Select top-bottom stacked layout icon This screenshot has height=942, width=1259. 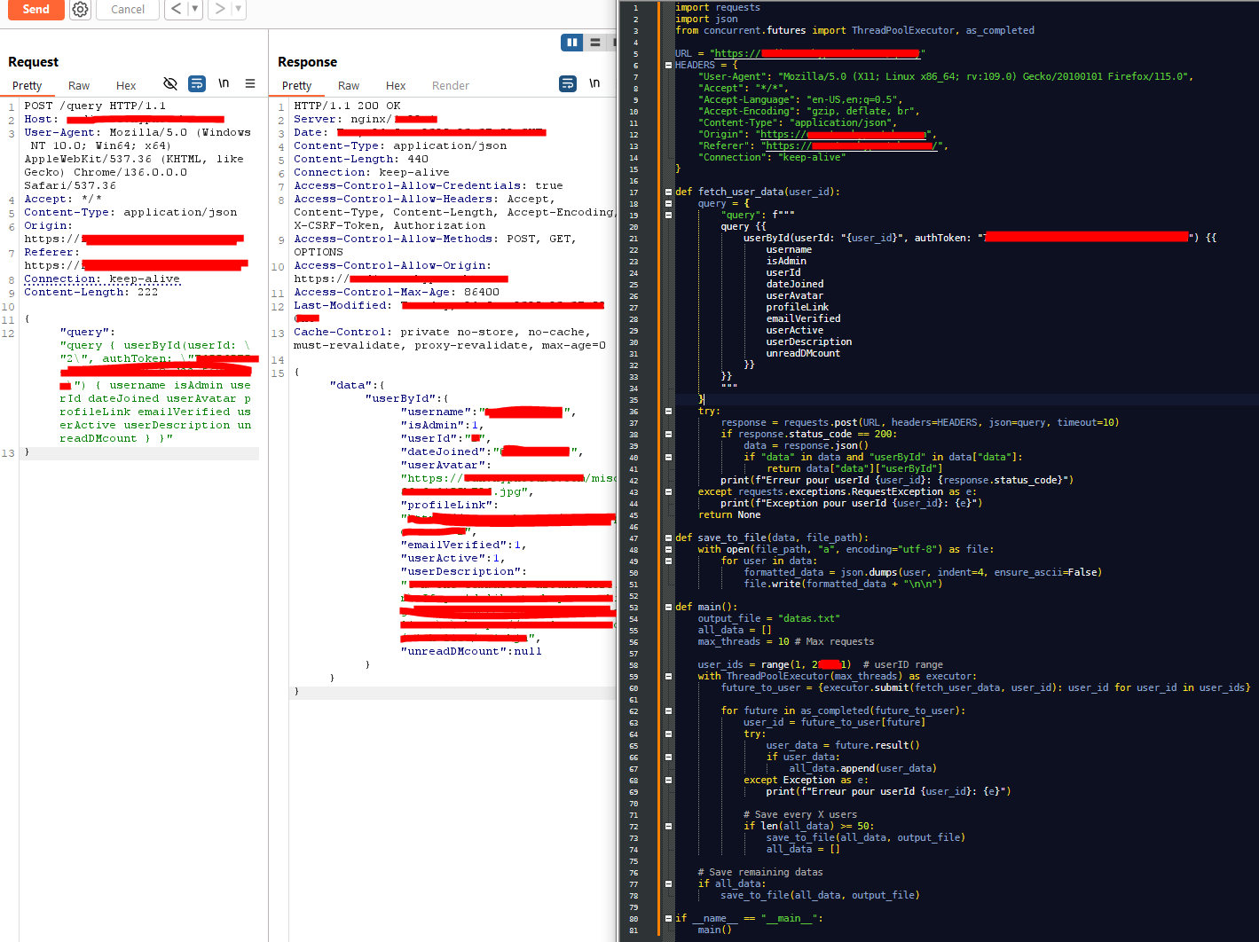[x=595, y=43]
